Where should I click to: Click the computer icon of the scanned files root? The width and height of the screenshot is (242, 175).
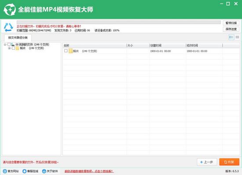(x=13, y=44)
